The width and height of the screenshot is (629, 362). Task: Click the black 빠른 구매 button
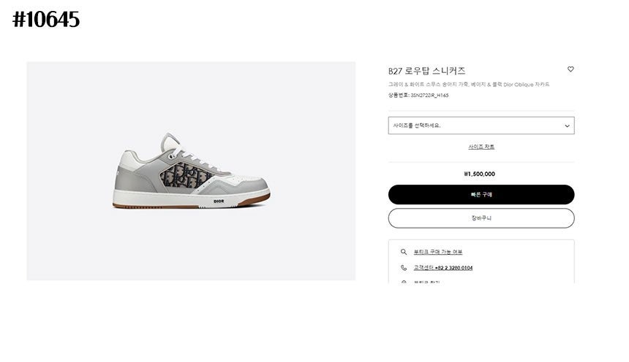[481, 195]
